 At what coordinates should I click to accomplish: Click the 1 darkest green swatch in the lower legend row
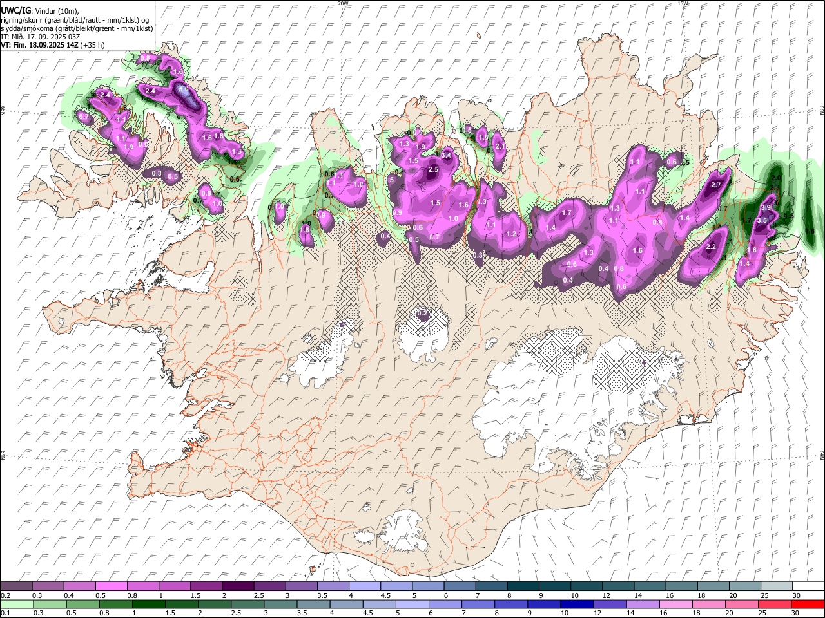(x=148, y=604)
